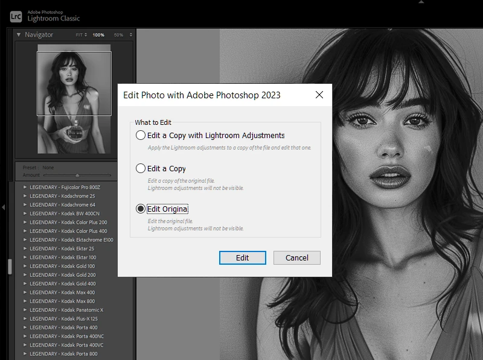This screenshot has width=483, height=360.
Task: Click the top panel reveal arrow
Action: (421, 2)
